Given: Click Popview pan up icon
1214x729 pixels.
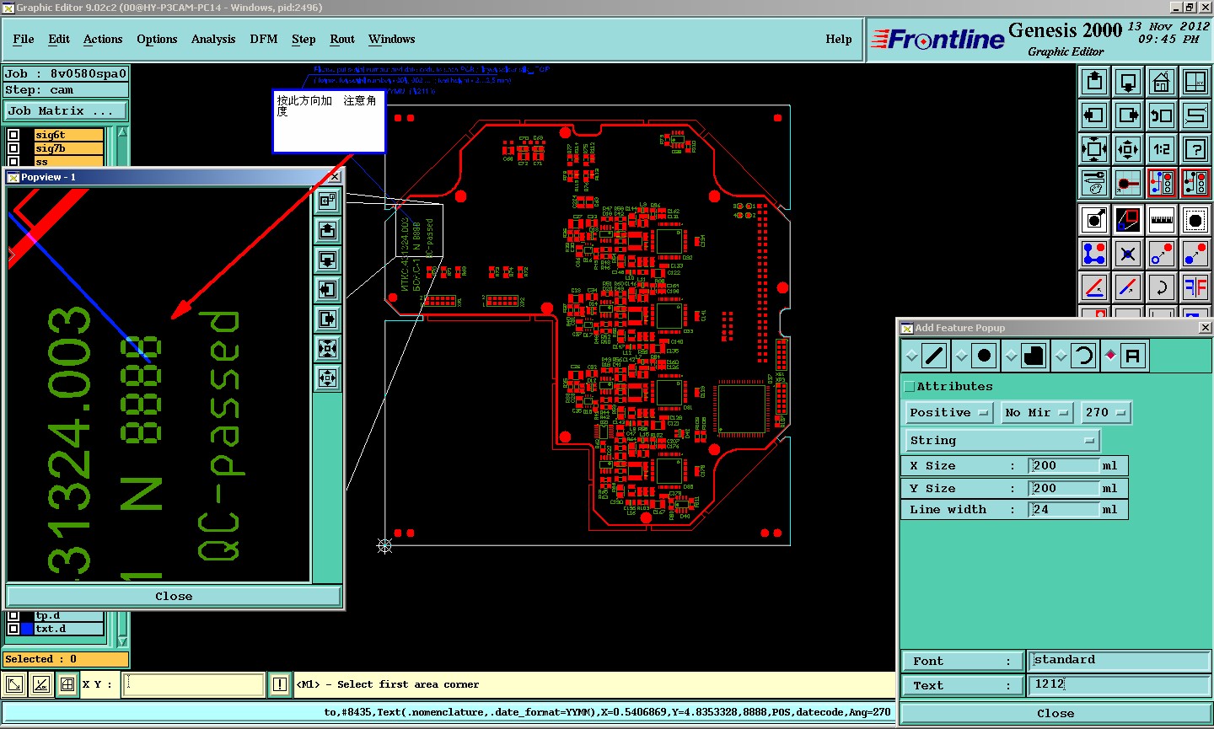Looking at the screenshot, I should (328, 230).
